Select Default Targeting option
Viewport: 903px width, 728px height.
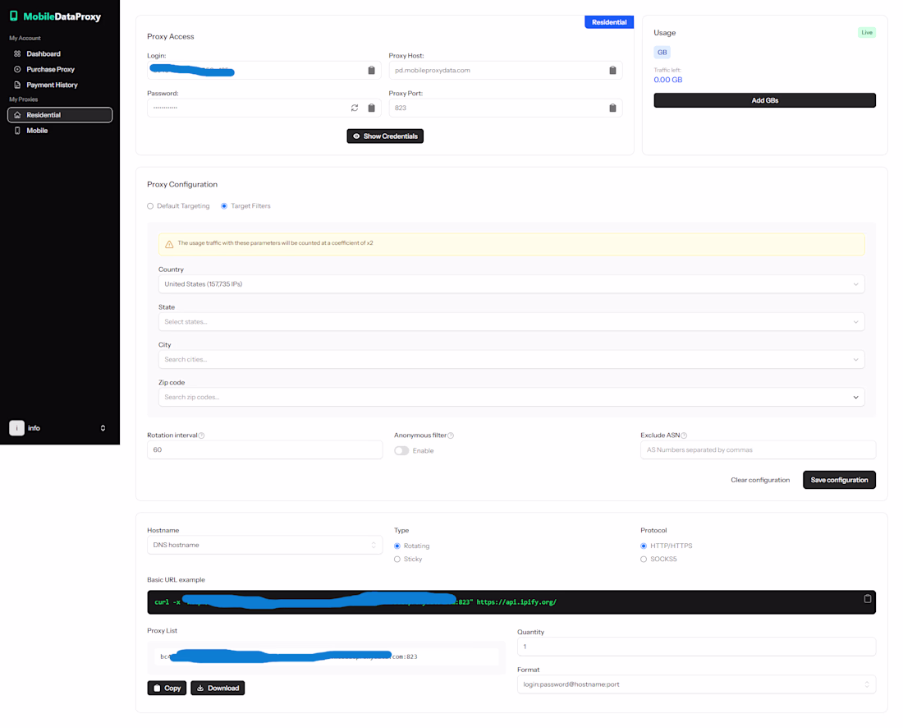tap(150, 205)
